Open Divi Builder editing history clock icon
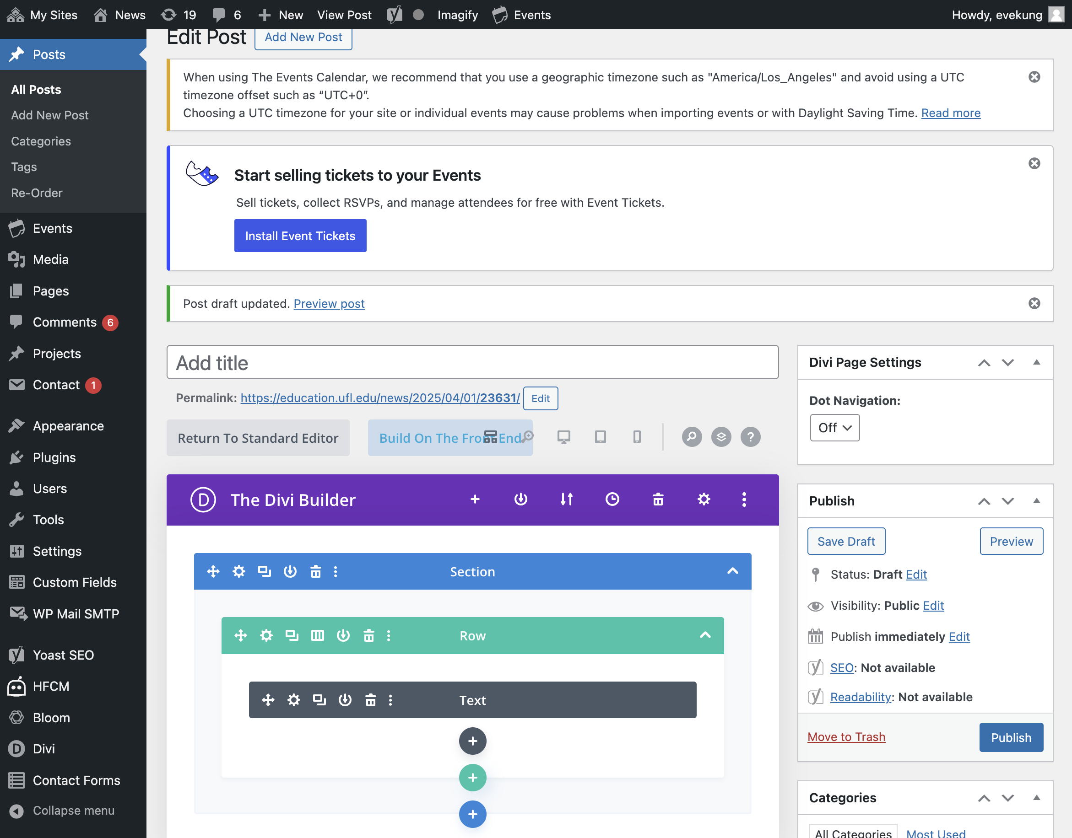This screenshot has width=1072, height=838. click(612, 500)
